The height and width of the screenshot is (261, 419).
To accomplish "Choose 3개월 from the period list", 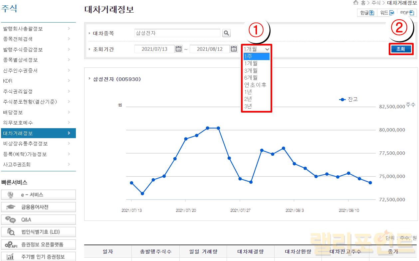I will (256, 71).
